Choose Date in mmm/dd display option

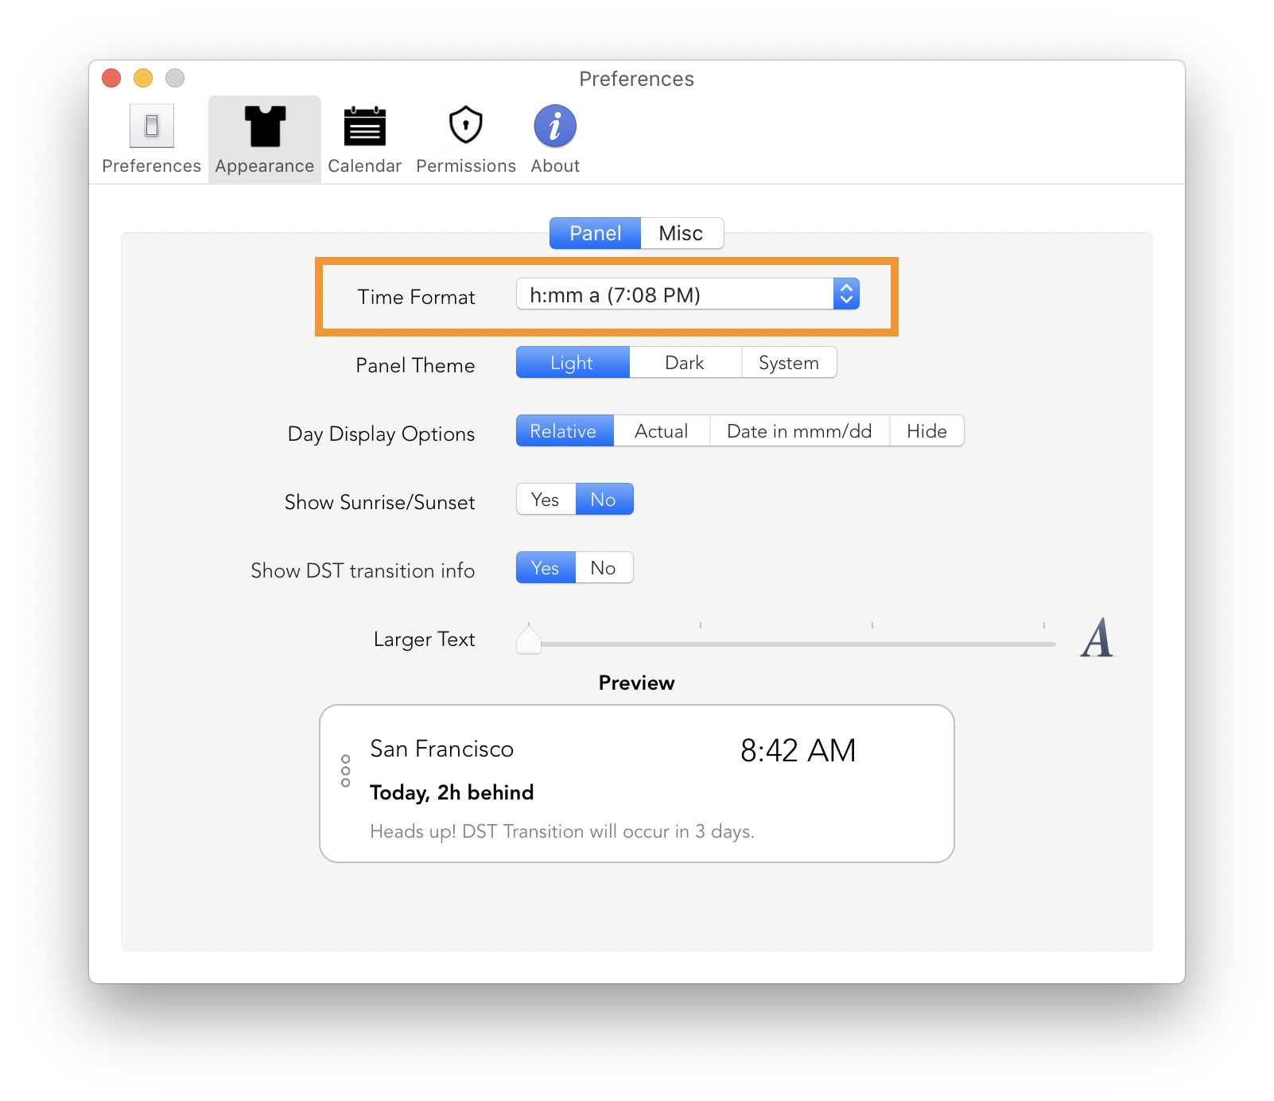[x=799, y=431]
